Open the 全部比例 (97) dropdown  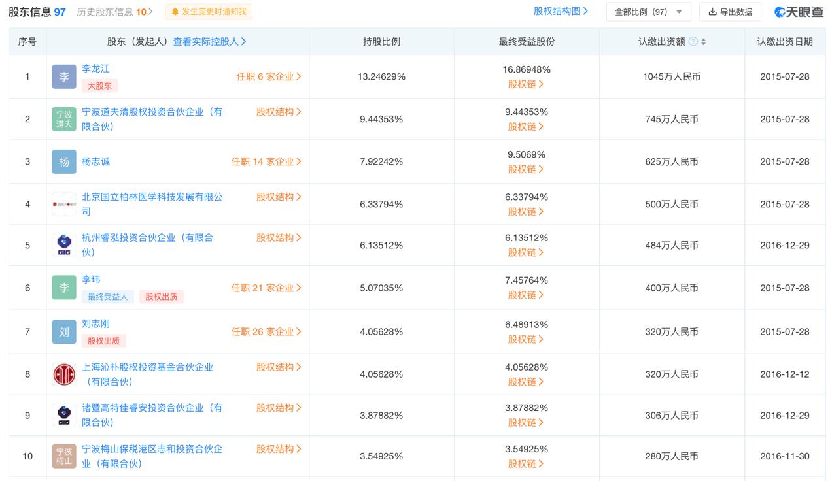tap(648, 11)
